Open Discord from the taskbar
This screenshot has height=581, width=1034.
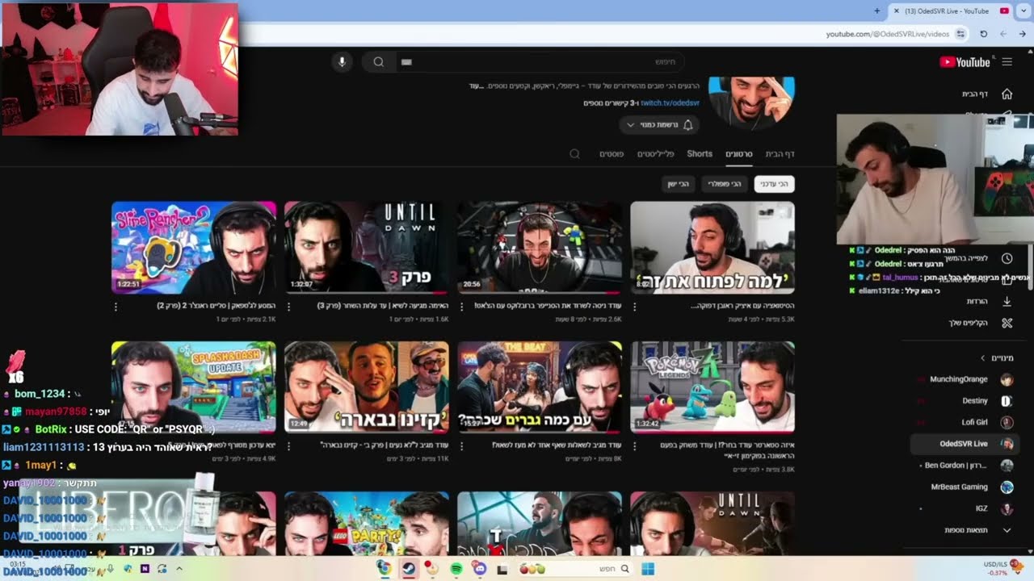point(480,569)
